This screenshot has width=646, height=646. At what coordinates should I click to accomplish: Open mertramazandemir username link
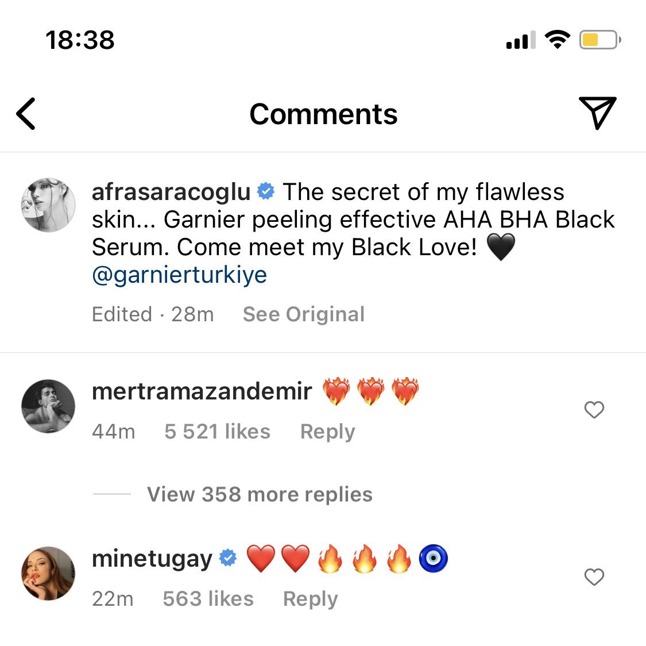pos(202,391)
